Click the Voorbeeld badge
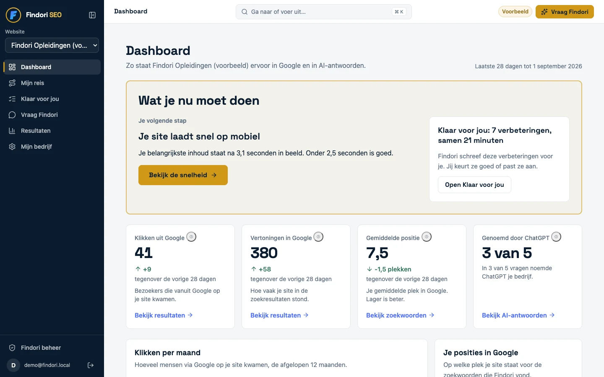604x377 pixels. (x=515, y=12)
